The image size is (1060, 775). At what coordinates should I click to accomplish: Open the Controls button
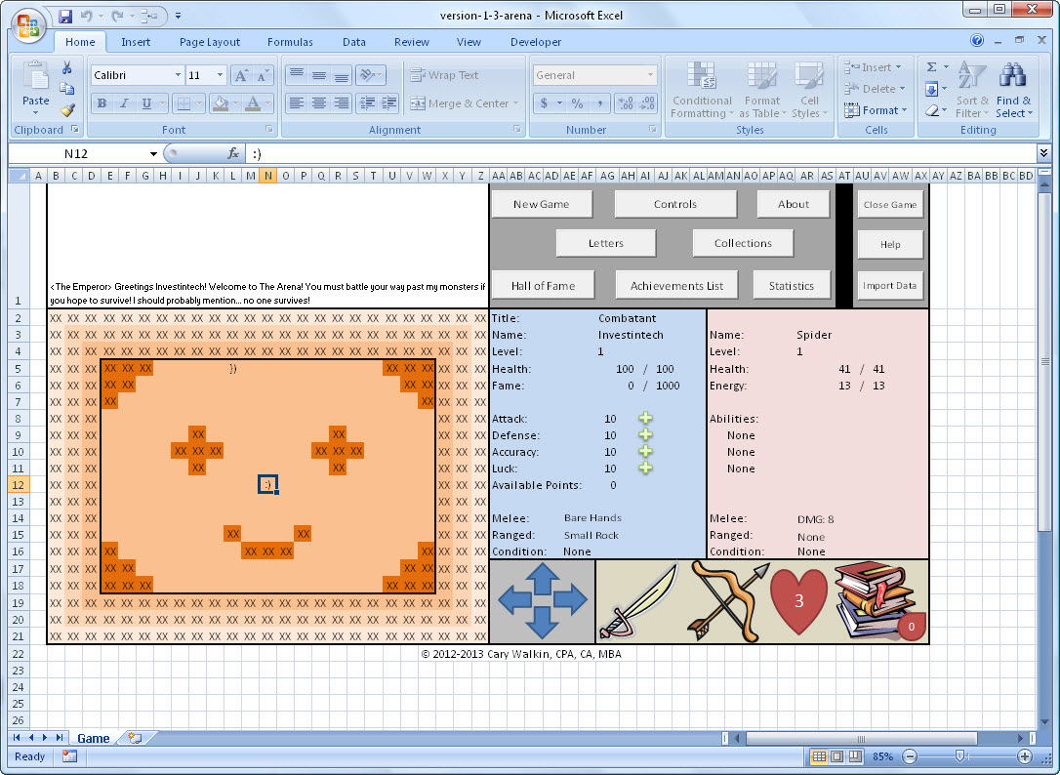click(675, 204)
